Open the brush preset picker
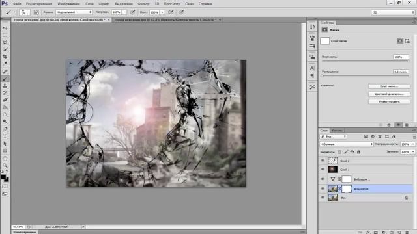Image resolution: width=417 pixels, height=234 pixels. point(25,12)
